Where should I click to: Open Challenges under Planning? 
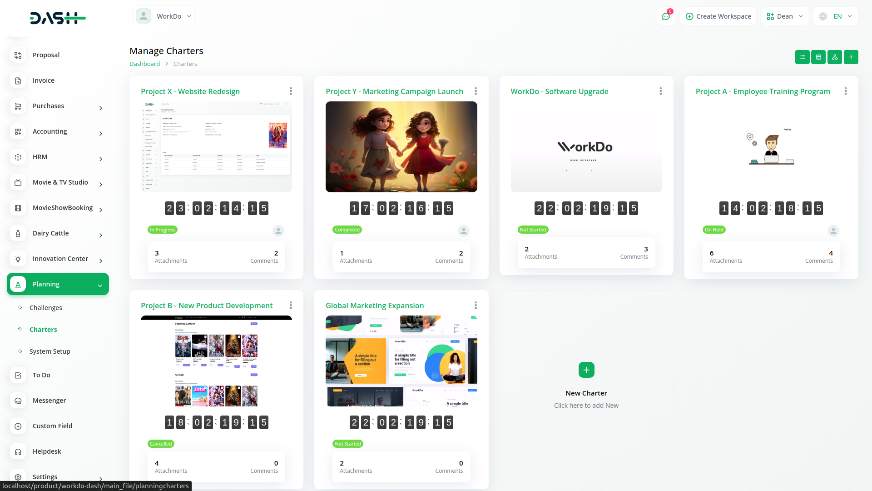[45, 308]
